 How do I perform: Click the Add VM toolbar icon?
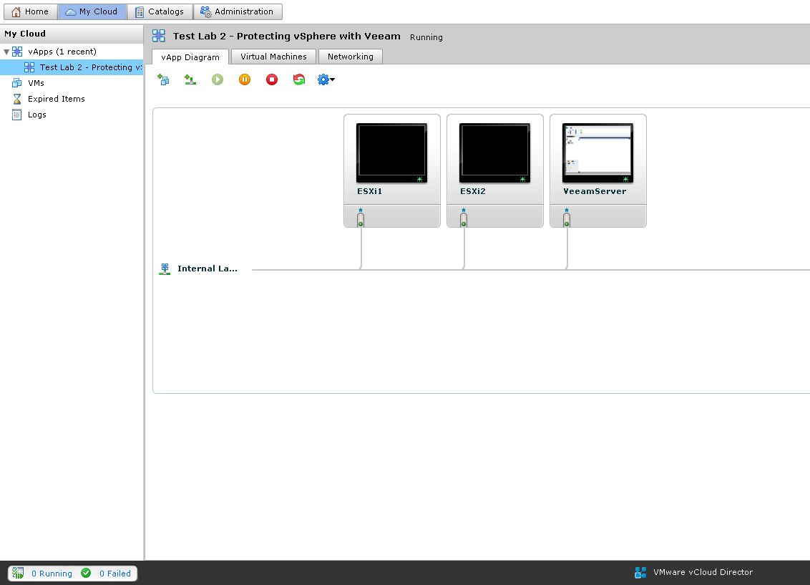point(163,79)
